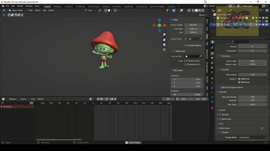Toggle viewport overlays icon
This screenshot has height=151, width=270.
(181, 10)
